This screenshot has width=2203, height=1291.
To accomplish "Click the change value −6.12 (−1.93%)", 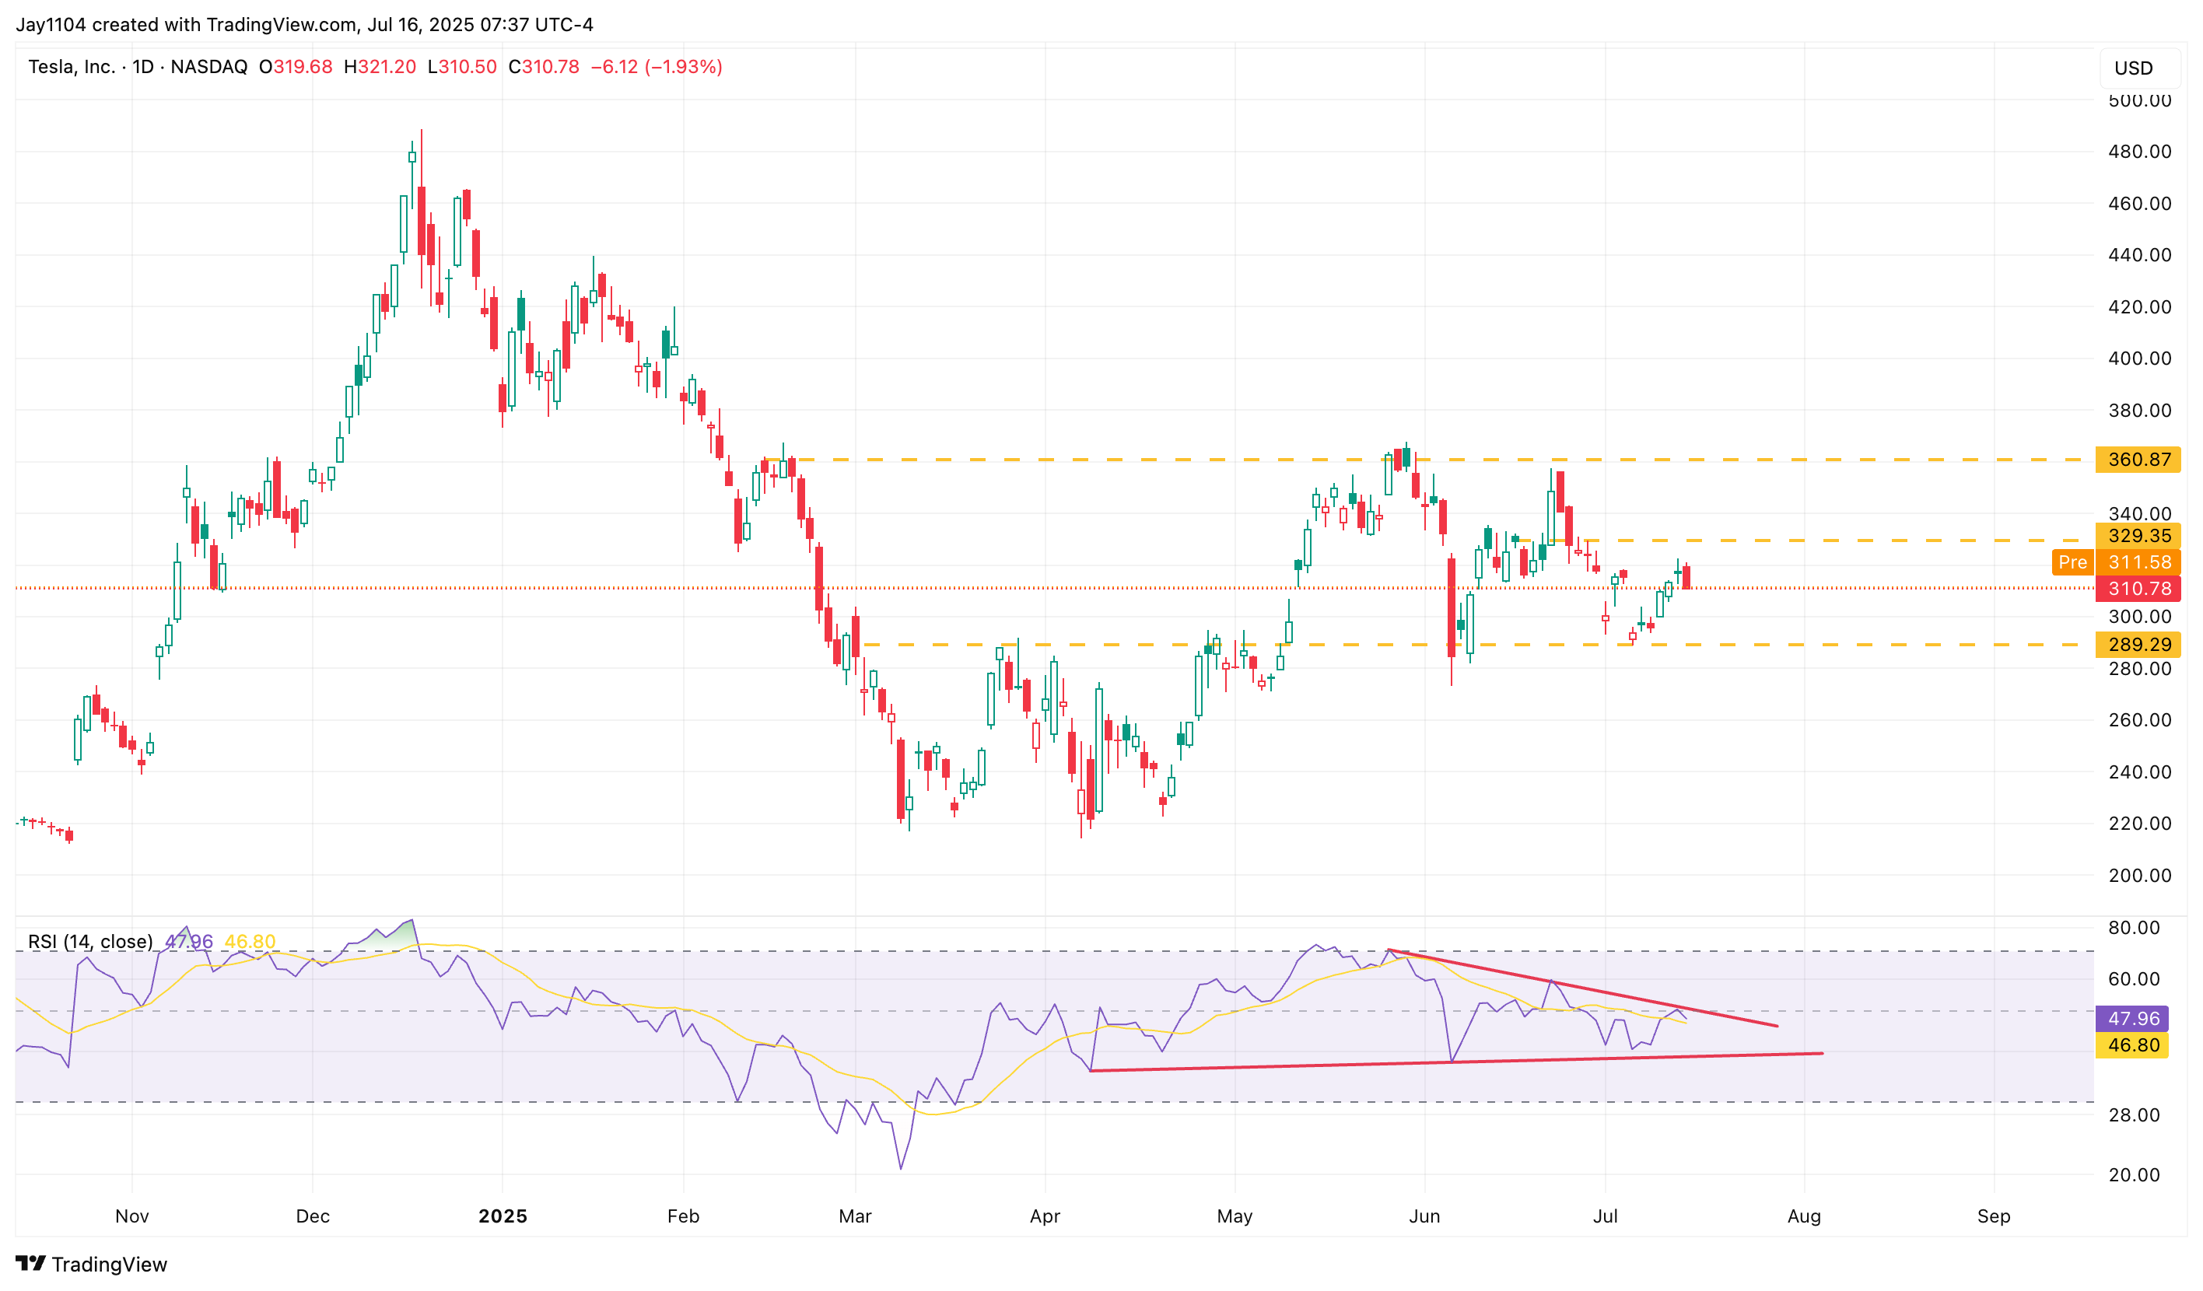I will (x=657, y=66).
